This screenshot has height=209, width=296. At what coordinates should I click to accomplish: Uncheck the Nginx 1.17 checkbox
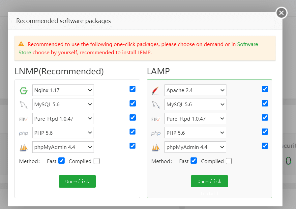coord(133,89)
